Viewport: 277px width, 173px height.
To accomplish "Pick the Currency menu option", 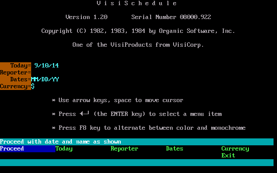I will (x=235, y=148).
